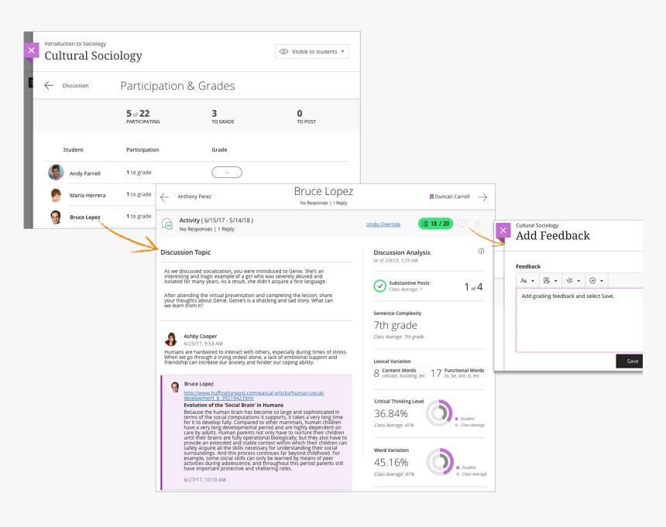Image resolution: width=666 pixels, height=527 pixels.
Task: Open the text style (Aa) dropdown
Action: point(527,280)
